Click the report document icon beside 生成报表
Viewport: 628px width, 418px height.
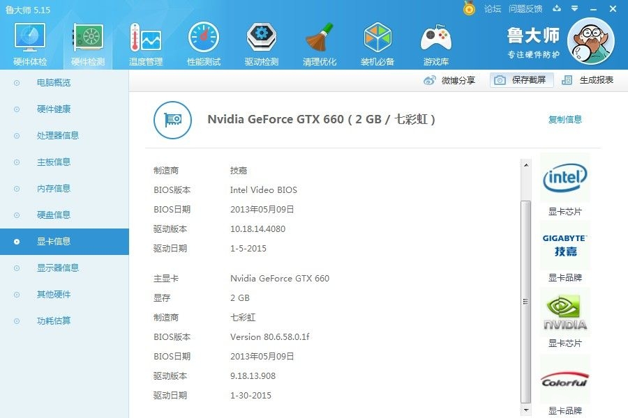pos(567,80)
